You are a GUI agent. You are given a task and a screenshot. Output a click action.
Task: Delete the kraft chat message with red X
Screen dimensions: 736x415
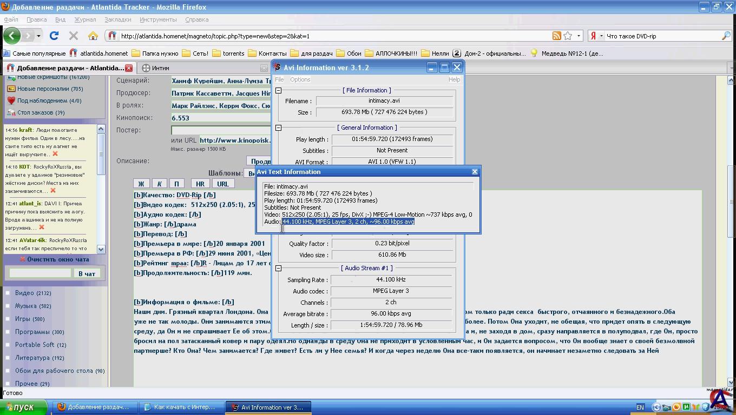pyautogui.click(x=55, y=154)
